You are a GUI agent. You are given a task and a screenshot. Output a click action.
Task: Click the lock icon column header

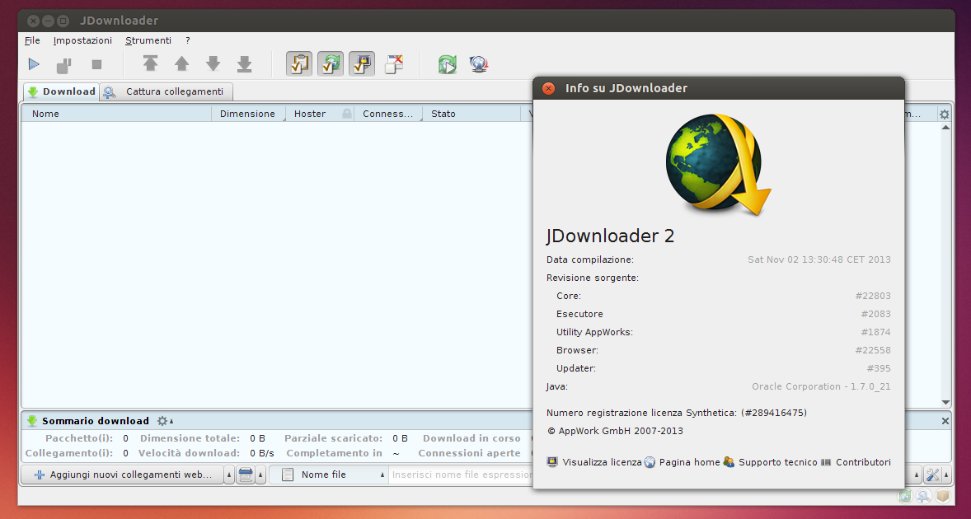(347, 114)
